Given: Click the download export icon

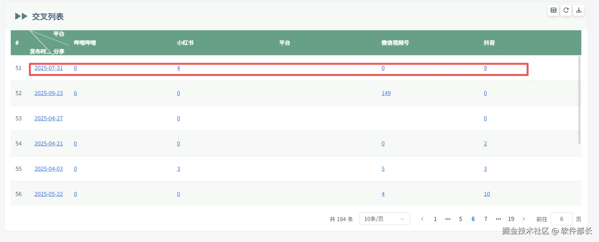Looking at the screenshot, I should click(x=579, y=10).
